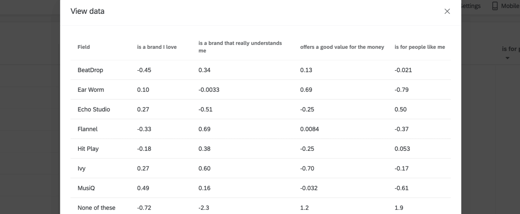
Task: Click the 'is a brand that really understands me' header
Action: [x=240, y=47]
